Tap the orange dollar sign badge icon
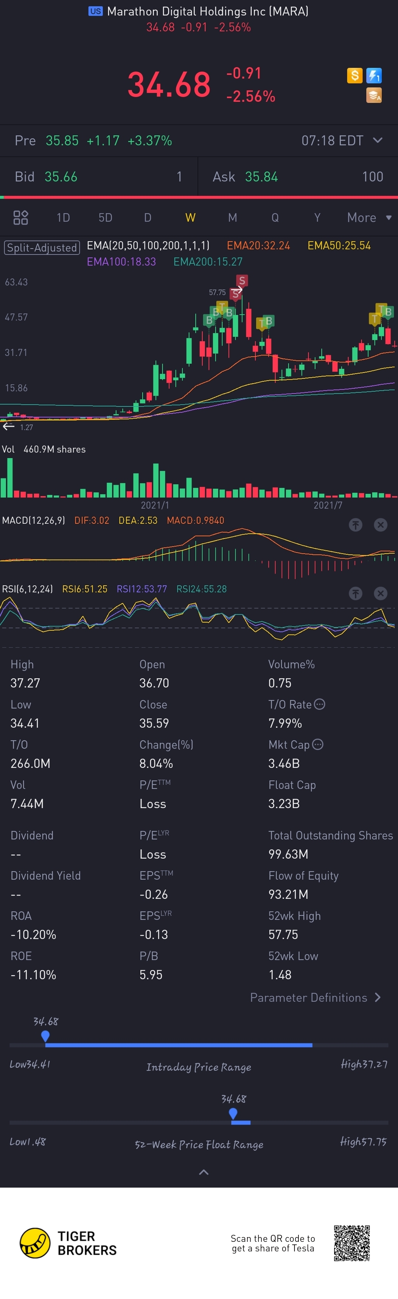This screenshot has width=398, height=1299. point(355,76)
